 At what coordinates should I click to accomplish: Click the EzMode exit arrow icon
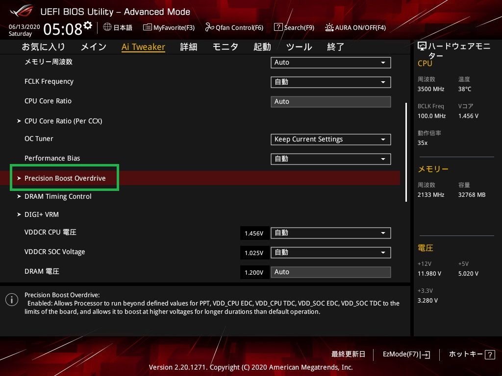click(x=426, y=354)
